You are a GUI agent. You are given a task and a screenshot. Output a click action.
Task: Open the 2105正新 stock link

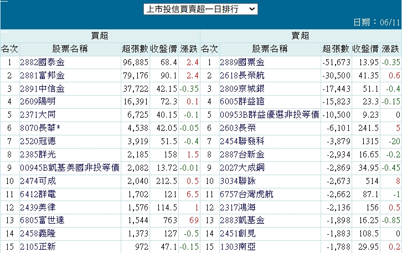[x=38, y=247]
